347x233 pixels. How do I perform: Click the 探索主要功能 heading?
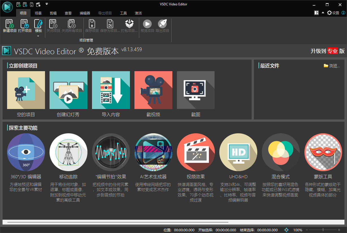click(23, 128)
